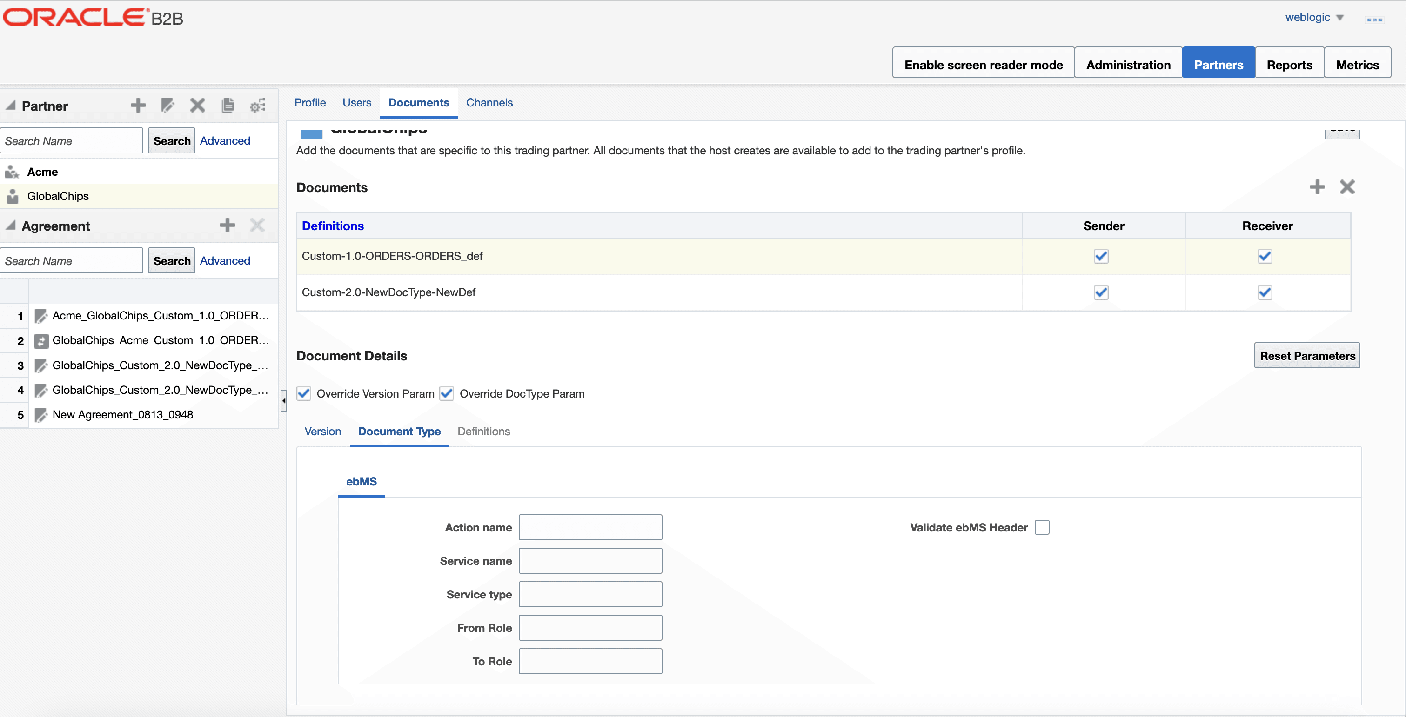Switch to the Version sub-tab
Viewport: 1406px width, 717px height.
click(x=322, y=431)
